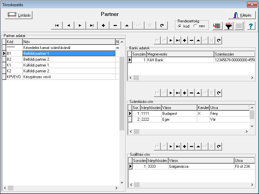Delete address in Szállítási cím navigator
The image size is (259, 194).
(191, 146)
